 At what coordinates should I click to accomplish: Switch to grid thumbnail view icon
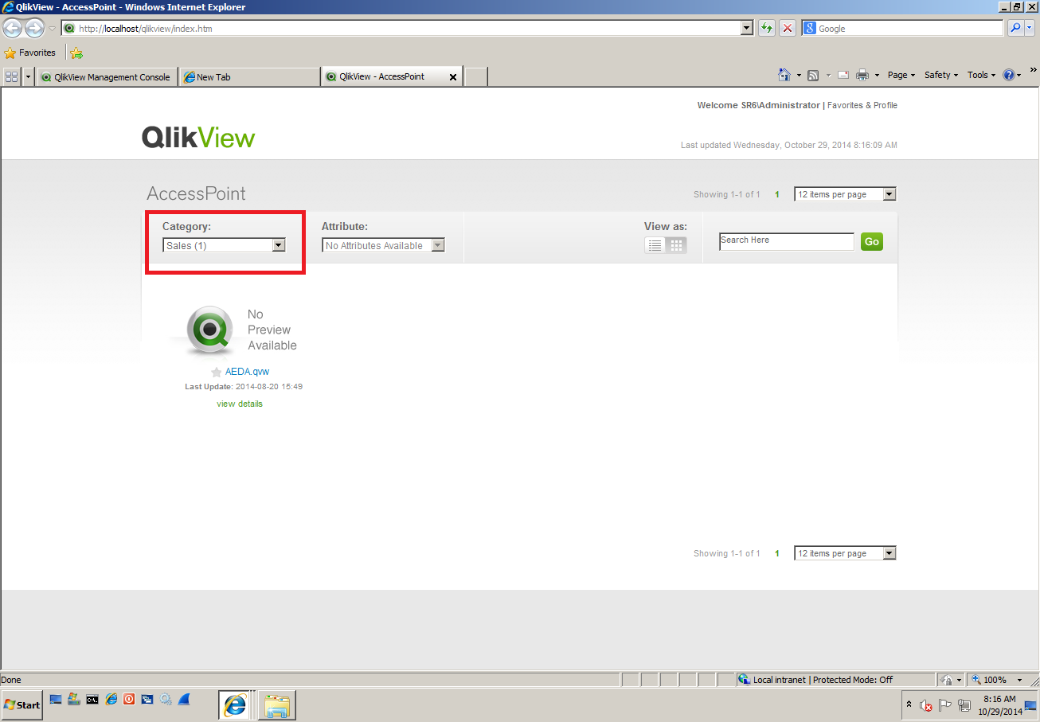pyautogui.click(x=676, y=245)
